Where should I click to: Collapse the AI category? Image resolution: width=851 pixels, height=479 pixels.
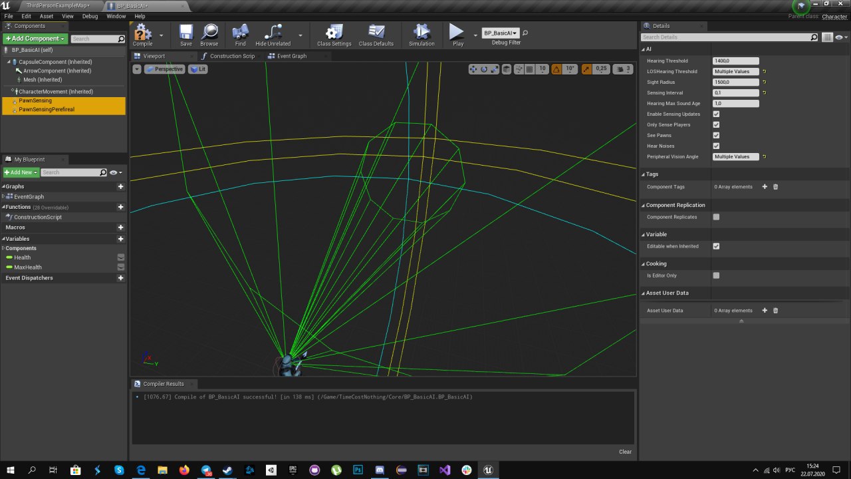click(x=643, y=49)
